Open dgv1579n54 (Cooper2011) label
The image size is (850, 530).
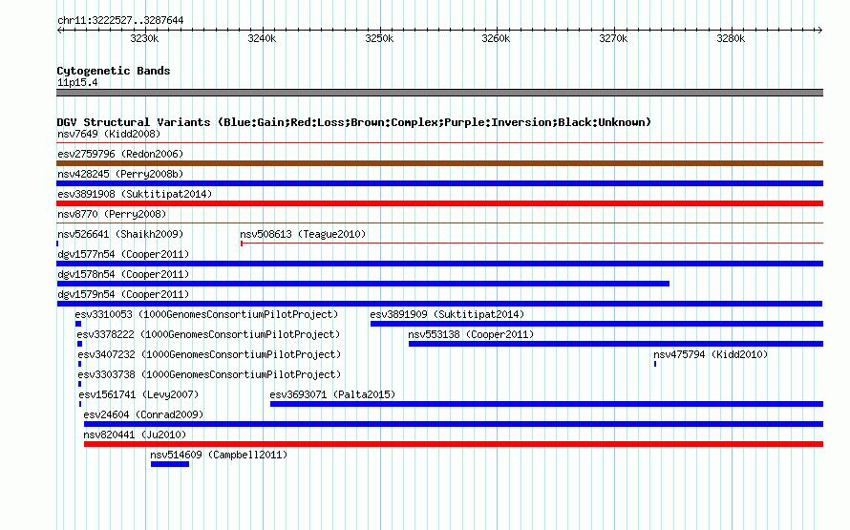click(x=123, y=294)
